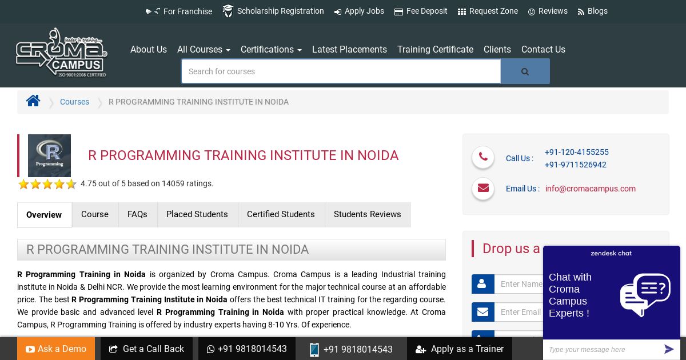
Task: Open Blogs link in top bar
Action: (592, 11)
